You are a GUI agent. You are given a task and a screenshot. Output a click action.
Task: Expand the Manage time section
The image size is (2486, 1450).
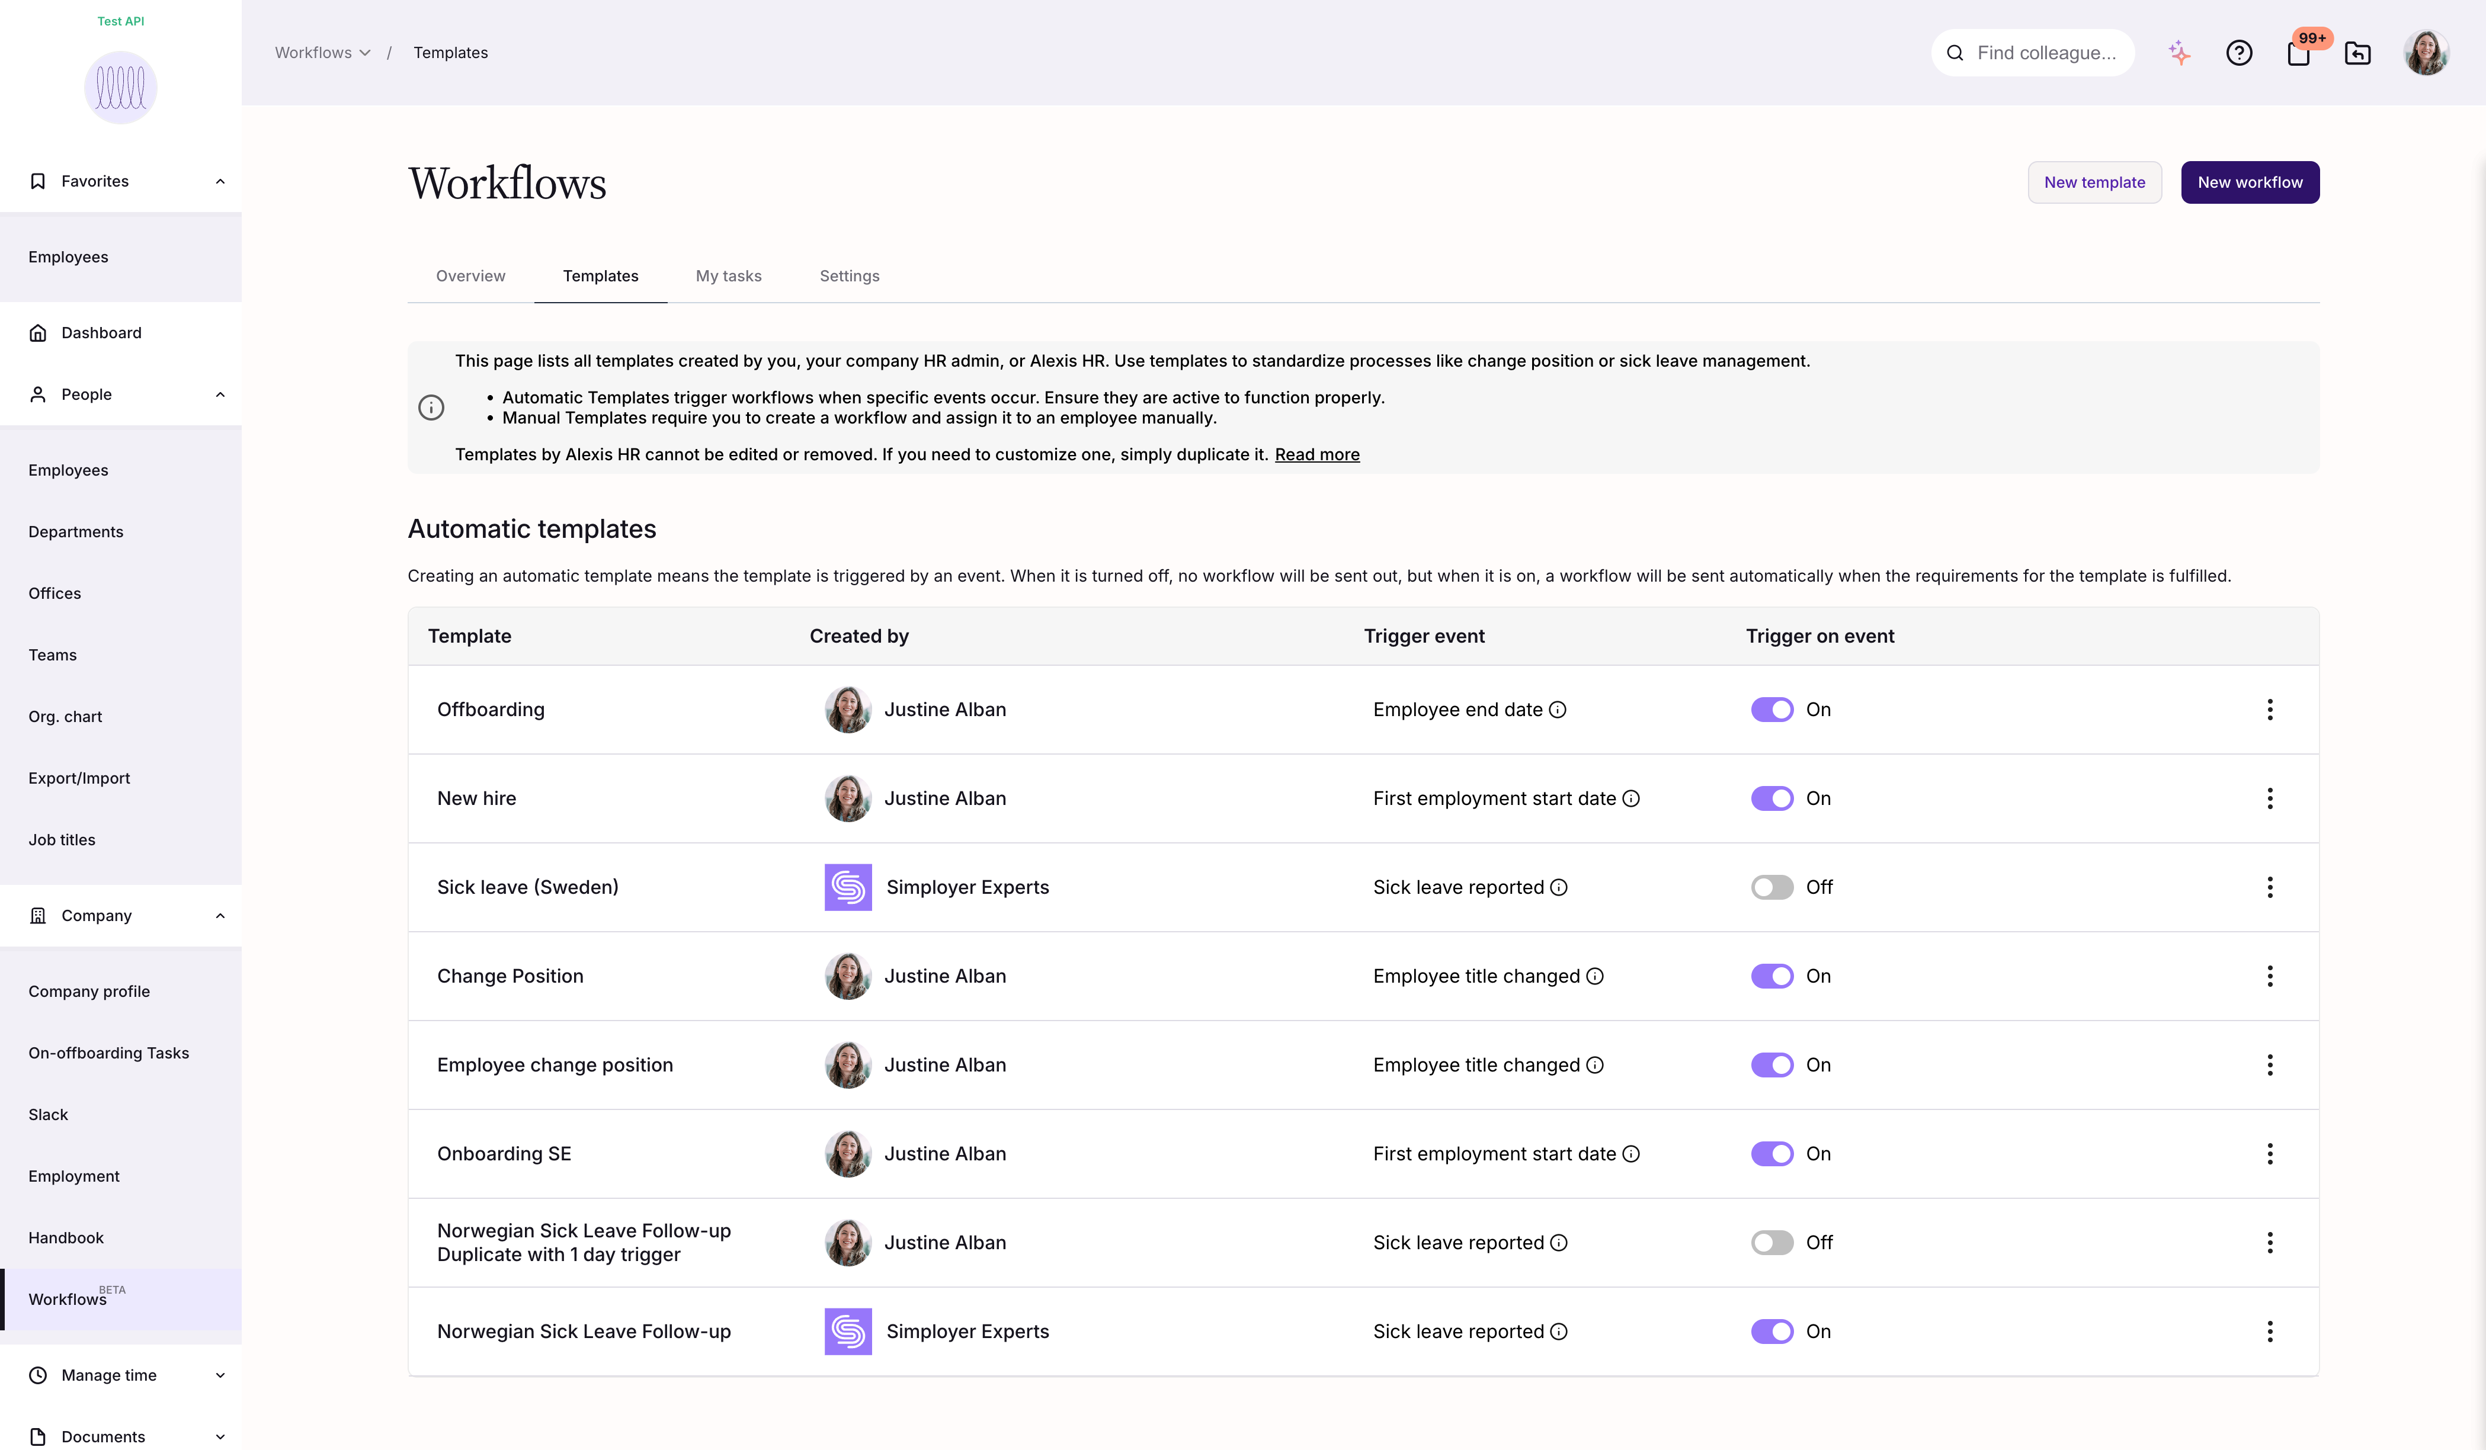click(x=220, y=1376)
